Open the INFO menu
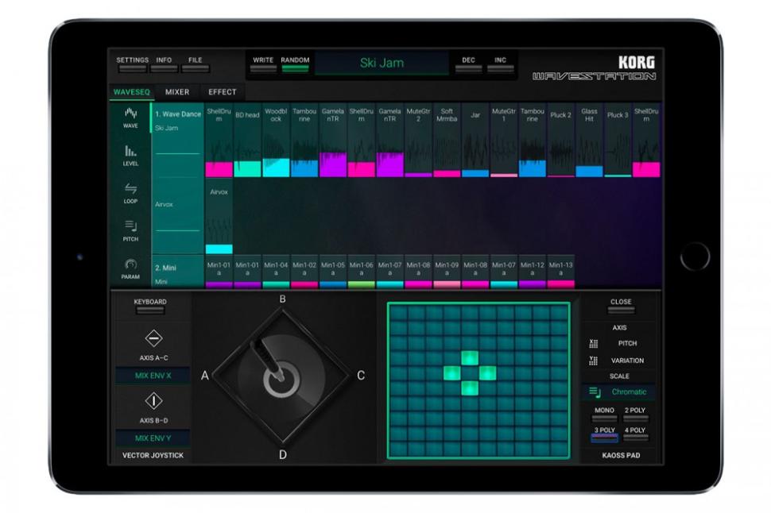771x513 pixels. point(164,64)
